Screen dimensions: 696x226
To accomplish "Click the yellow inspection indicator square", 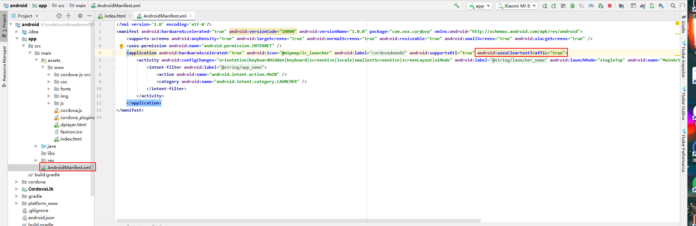I will coord(677,23).
